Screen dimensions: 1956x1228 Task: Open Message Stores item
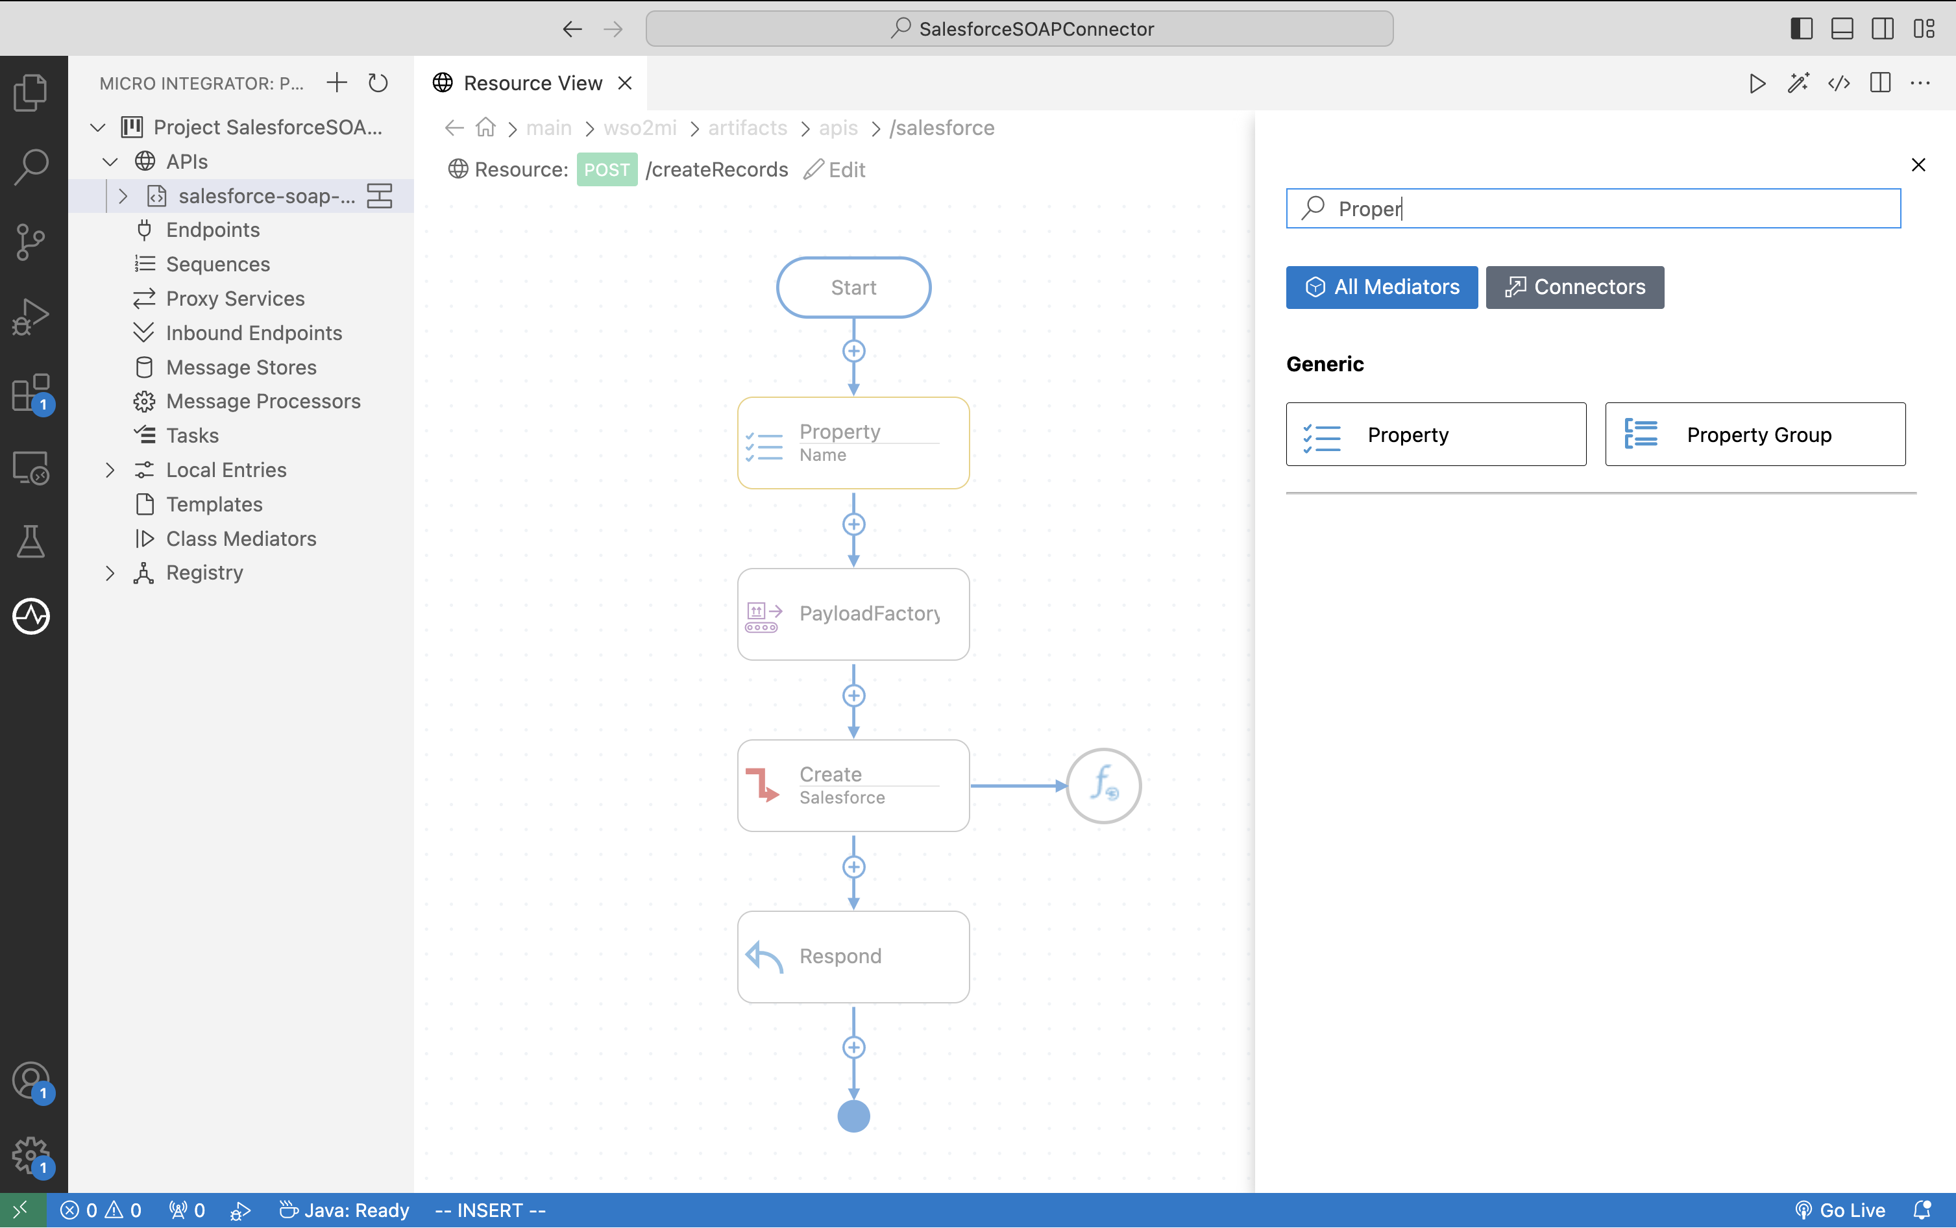[x=241, y=367]
